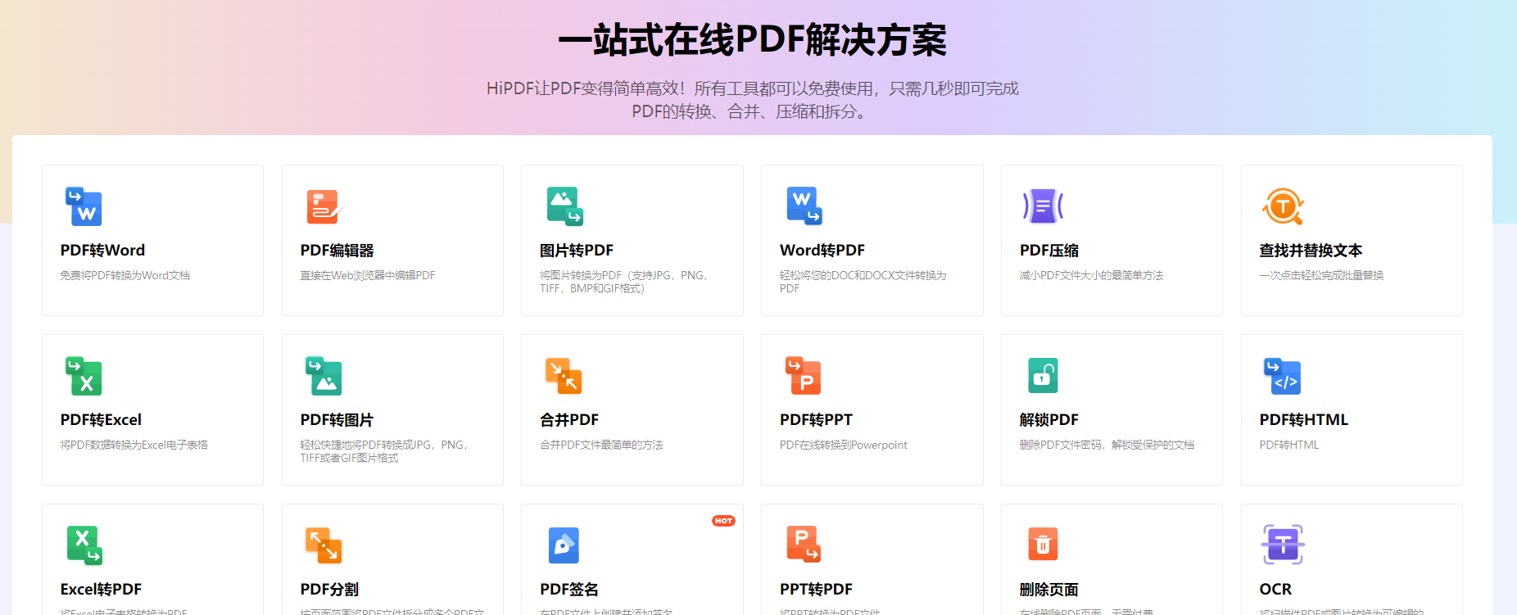Click description 轻松将您的DOC和DOCX文件转换为PDF
The height and width of the screenshot is (615, 1517).
point(863,282)
